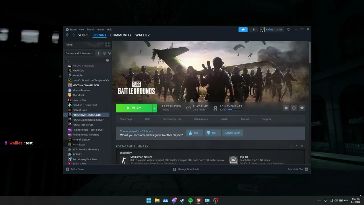Click the library content vertical scrollbar
The image size is (364, 205).
click(310, 53)
